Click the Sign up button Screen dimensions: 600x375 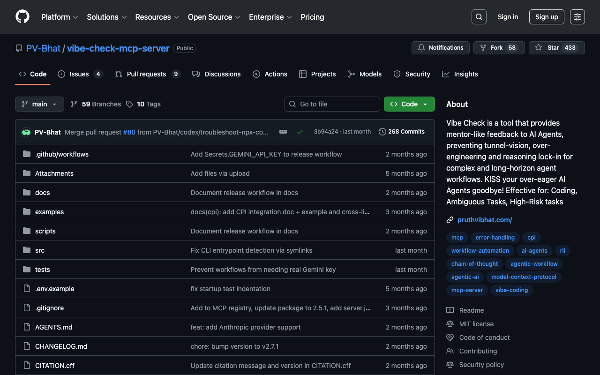pyautogui.click(x=547, y=17)
